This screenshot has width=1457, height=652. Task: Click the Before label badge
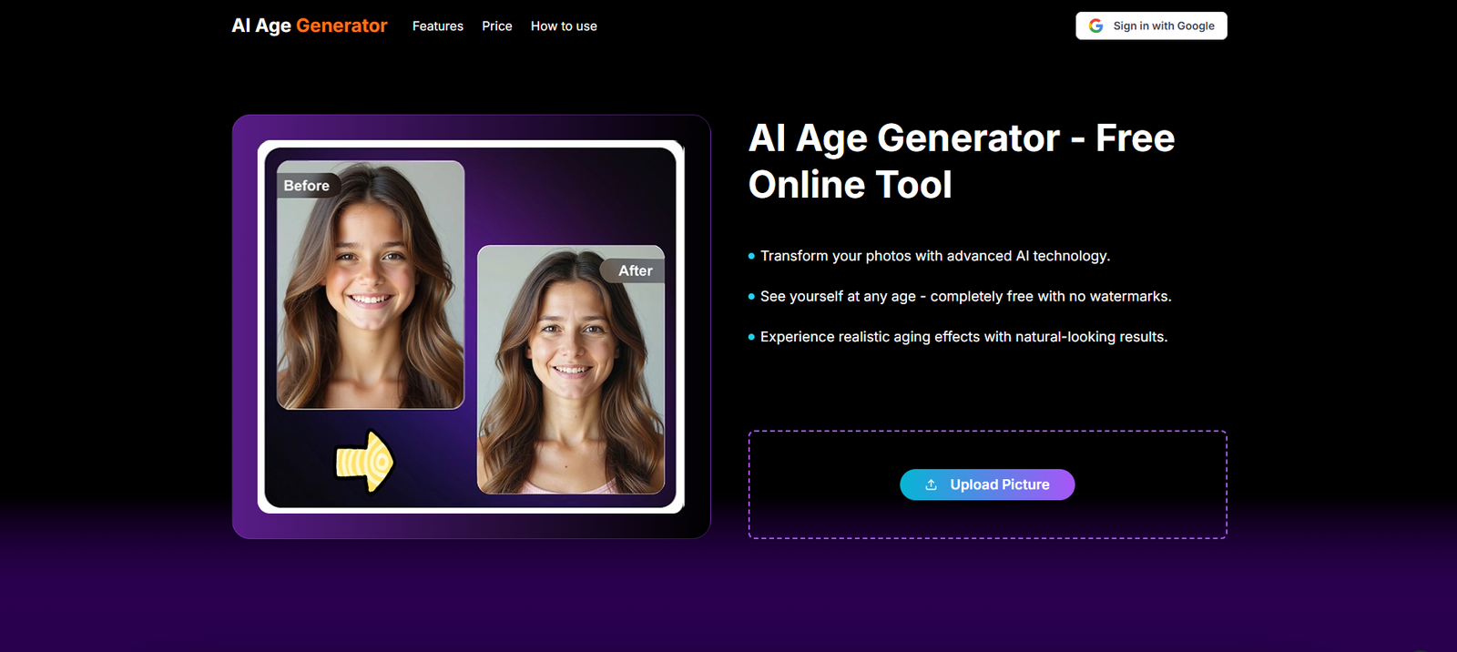tap(307, 186)
